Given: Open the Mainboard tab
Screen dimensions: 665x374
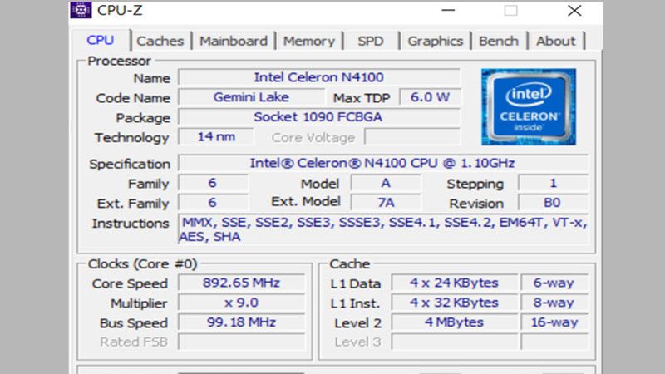Looking at the screenshot, I should pos(234,41).
